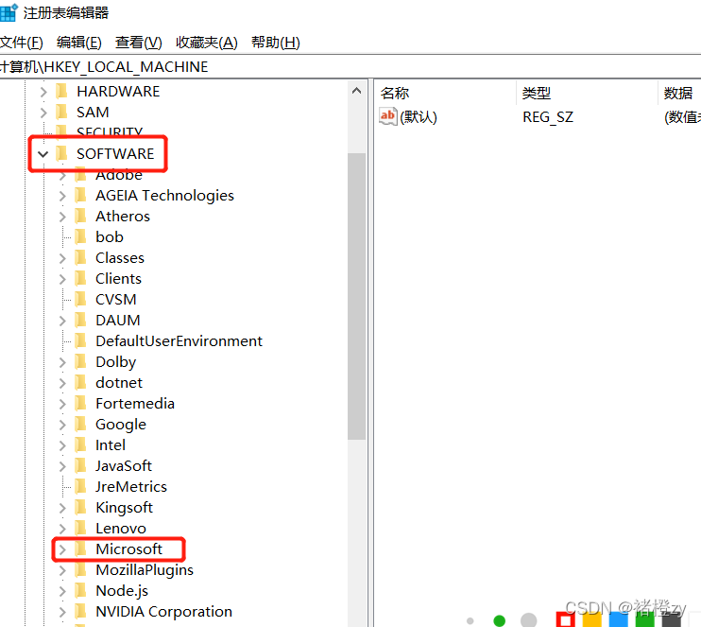This screenshot has width=701, height=627.
Task: Select the Intel folder icon
Action: point(80,444)
